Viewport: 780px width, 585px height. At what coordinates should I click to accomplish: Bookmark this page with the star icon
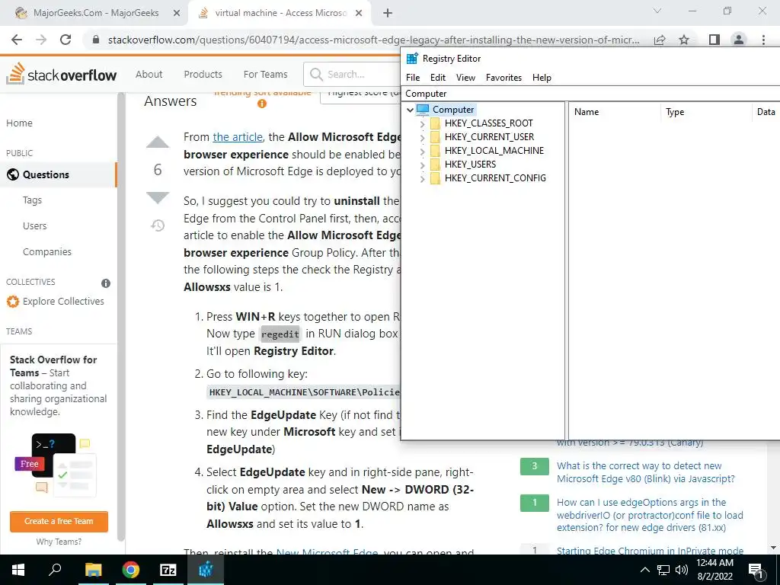[684, 40]
